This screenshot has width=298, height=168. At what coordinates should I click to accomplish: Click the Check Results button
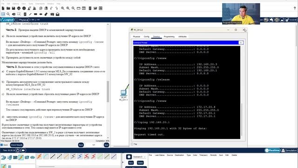(17, 145)
